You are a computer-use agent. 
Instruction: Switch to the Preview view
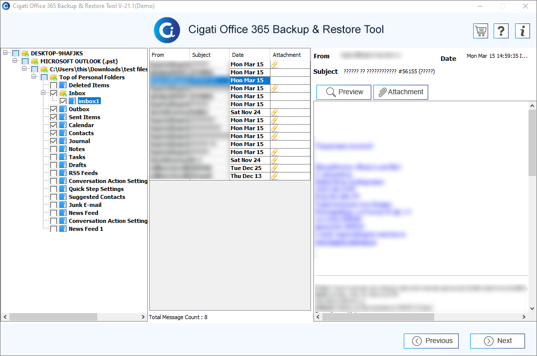pos(344,92)
